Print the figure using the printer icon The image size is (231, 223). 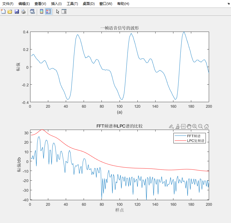click(x=23, y=11)
